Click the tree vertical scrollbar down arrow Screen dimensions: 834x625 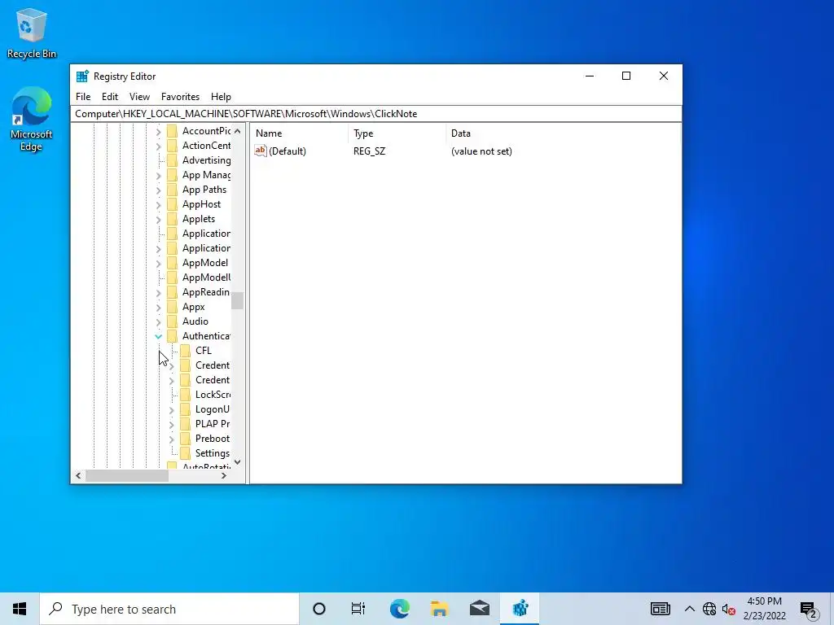[x=237, y=462]
